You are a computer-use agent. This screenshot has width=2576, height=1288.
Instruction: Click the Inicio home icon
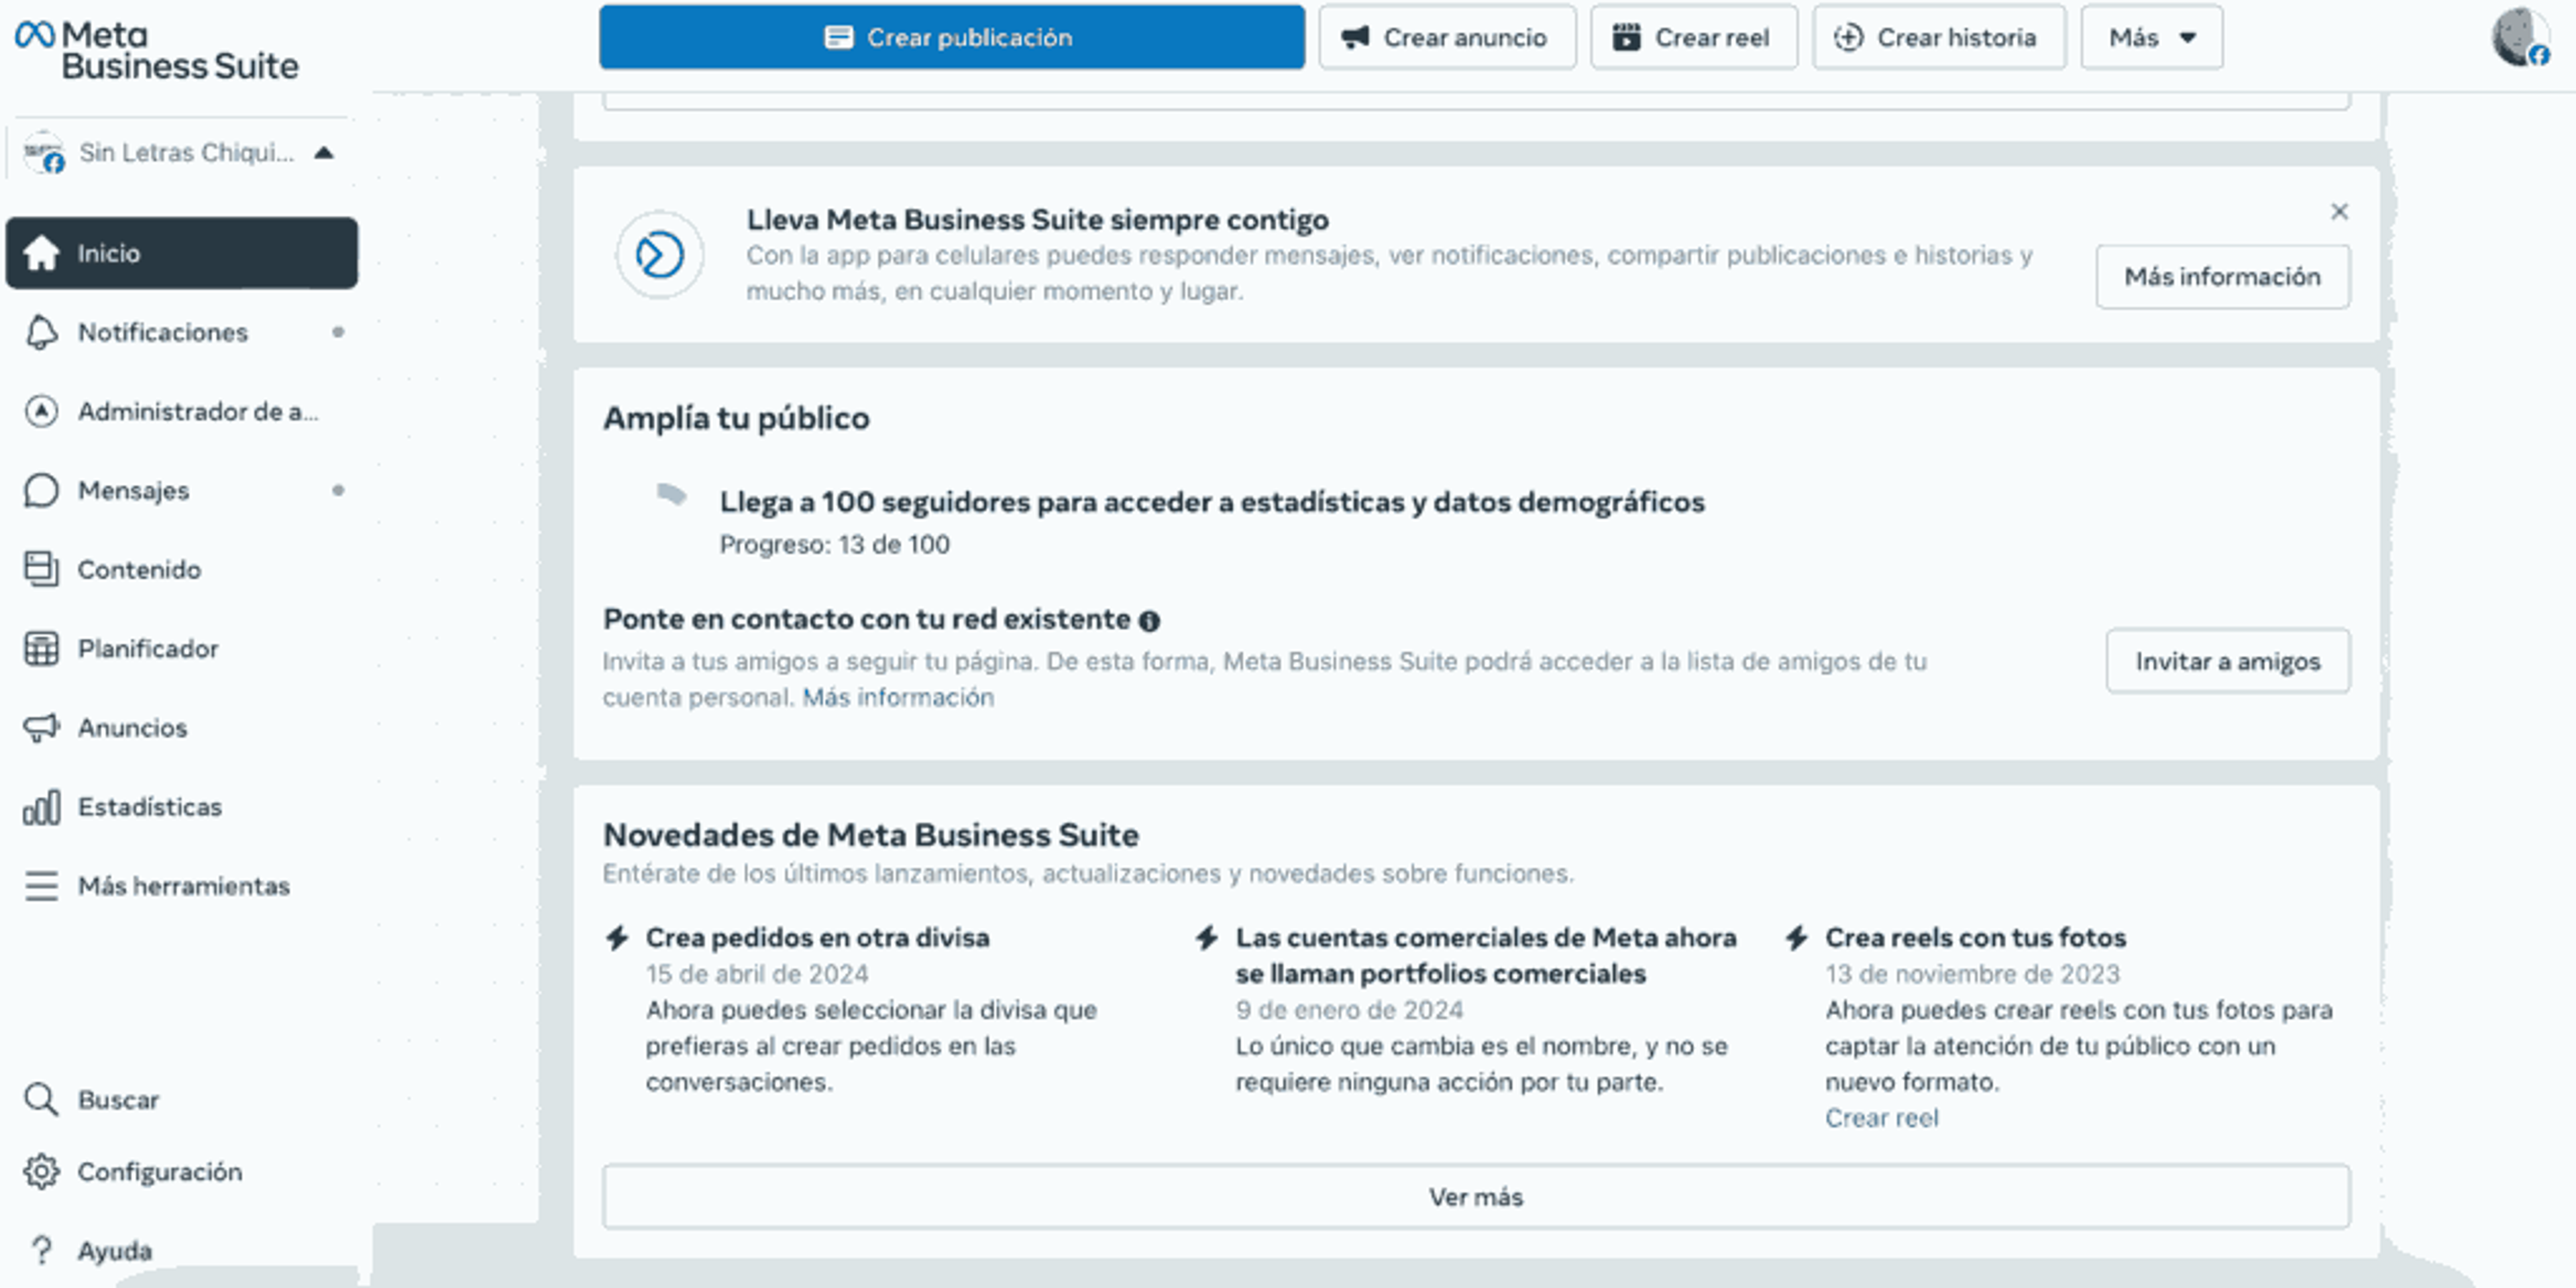coord(41,253)
